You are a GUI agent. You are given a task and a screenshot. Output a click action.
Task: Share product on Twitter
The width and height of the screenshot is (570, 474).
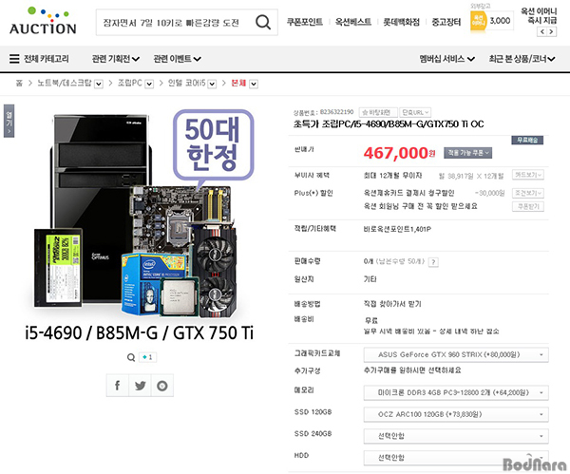140,386
